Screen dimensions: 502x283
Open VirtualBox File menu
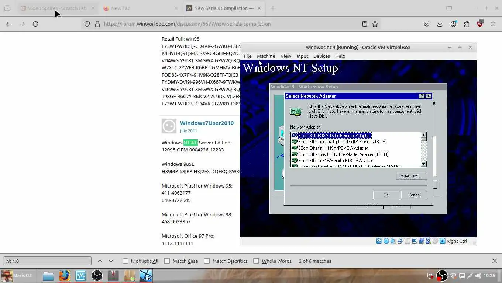[248, 56]
